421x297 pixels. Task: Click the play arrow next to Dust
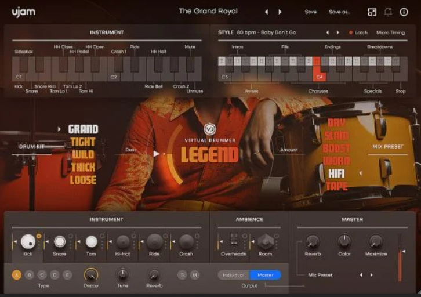point(156,154)
